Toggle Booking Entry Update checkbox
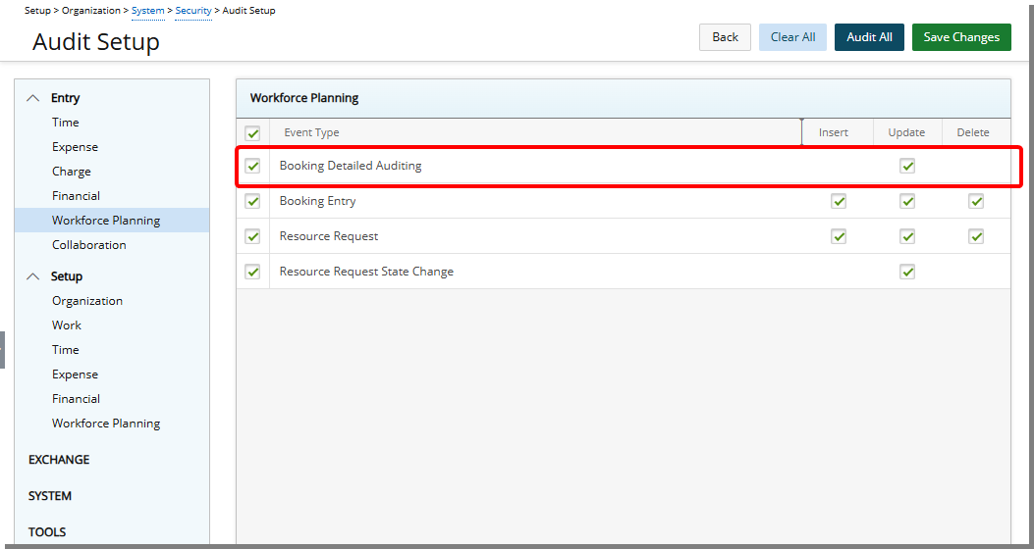This screenshot has width=1034, height=549. tap(907, 201)
